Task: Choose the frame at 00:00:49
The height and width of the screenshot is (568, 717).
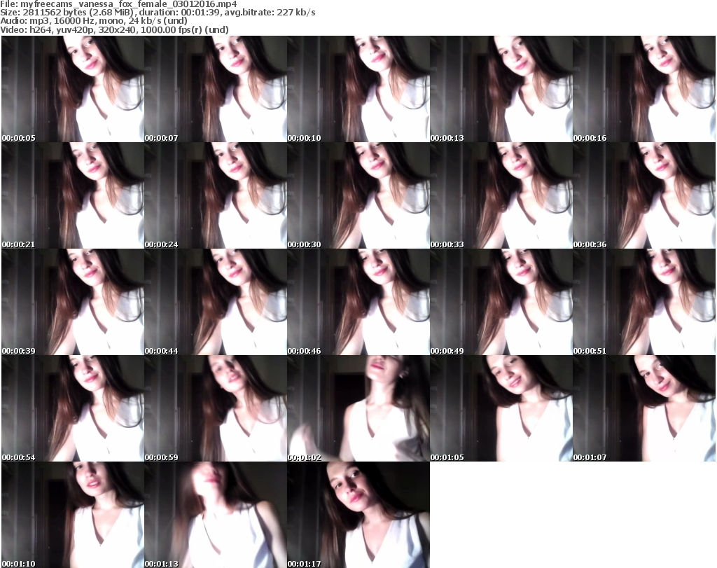Action: [x=501, y=302]
